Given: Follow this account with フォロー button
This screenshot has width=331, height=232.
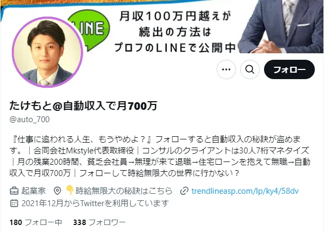Looking at the screenshot, I should [x=289, y=69].
